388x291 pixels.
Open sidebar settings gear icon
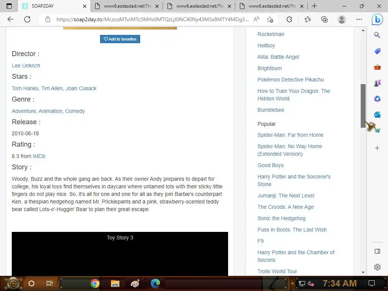tap(377, 267)
